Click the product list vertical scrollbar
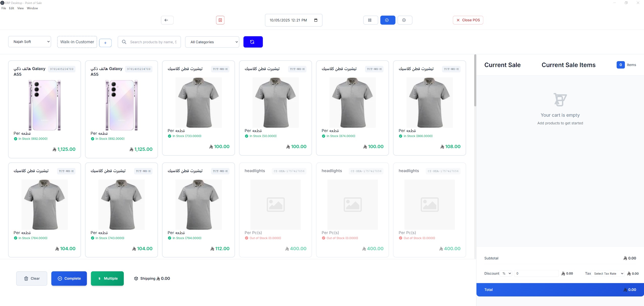 tap(475, 80)
